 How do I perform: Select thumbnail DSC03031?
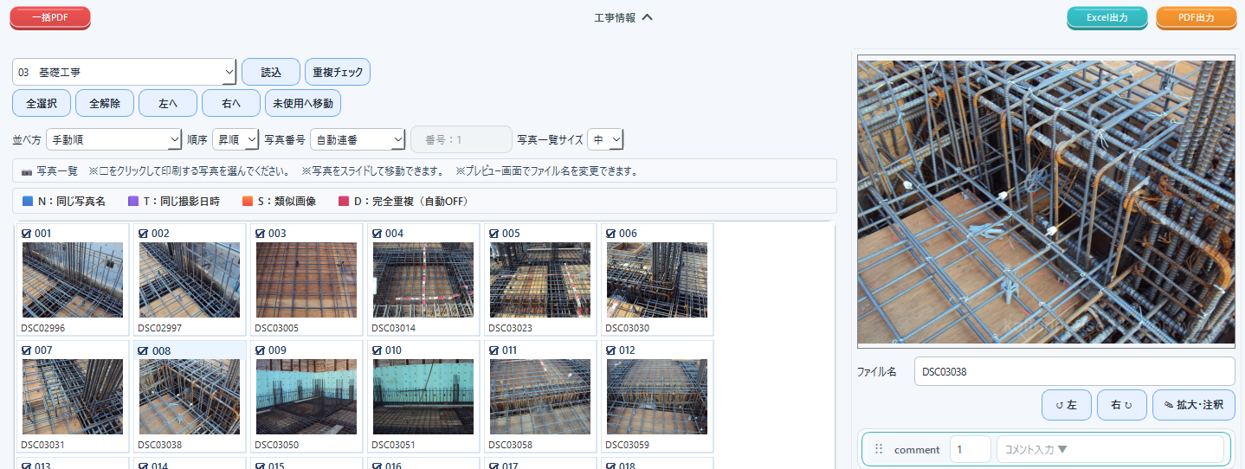tap(73, 396)
